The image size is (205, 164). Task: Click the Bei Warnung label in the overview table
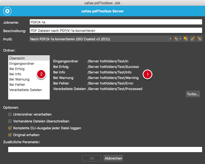tap(63, 78)
